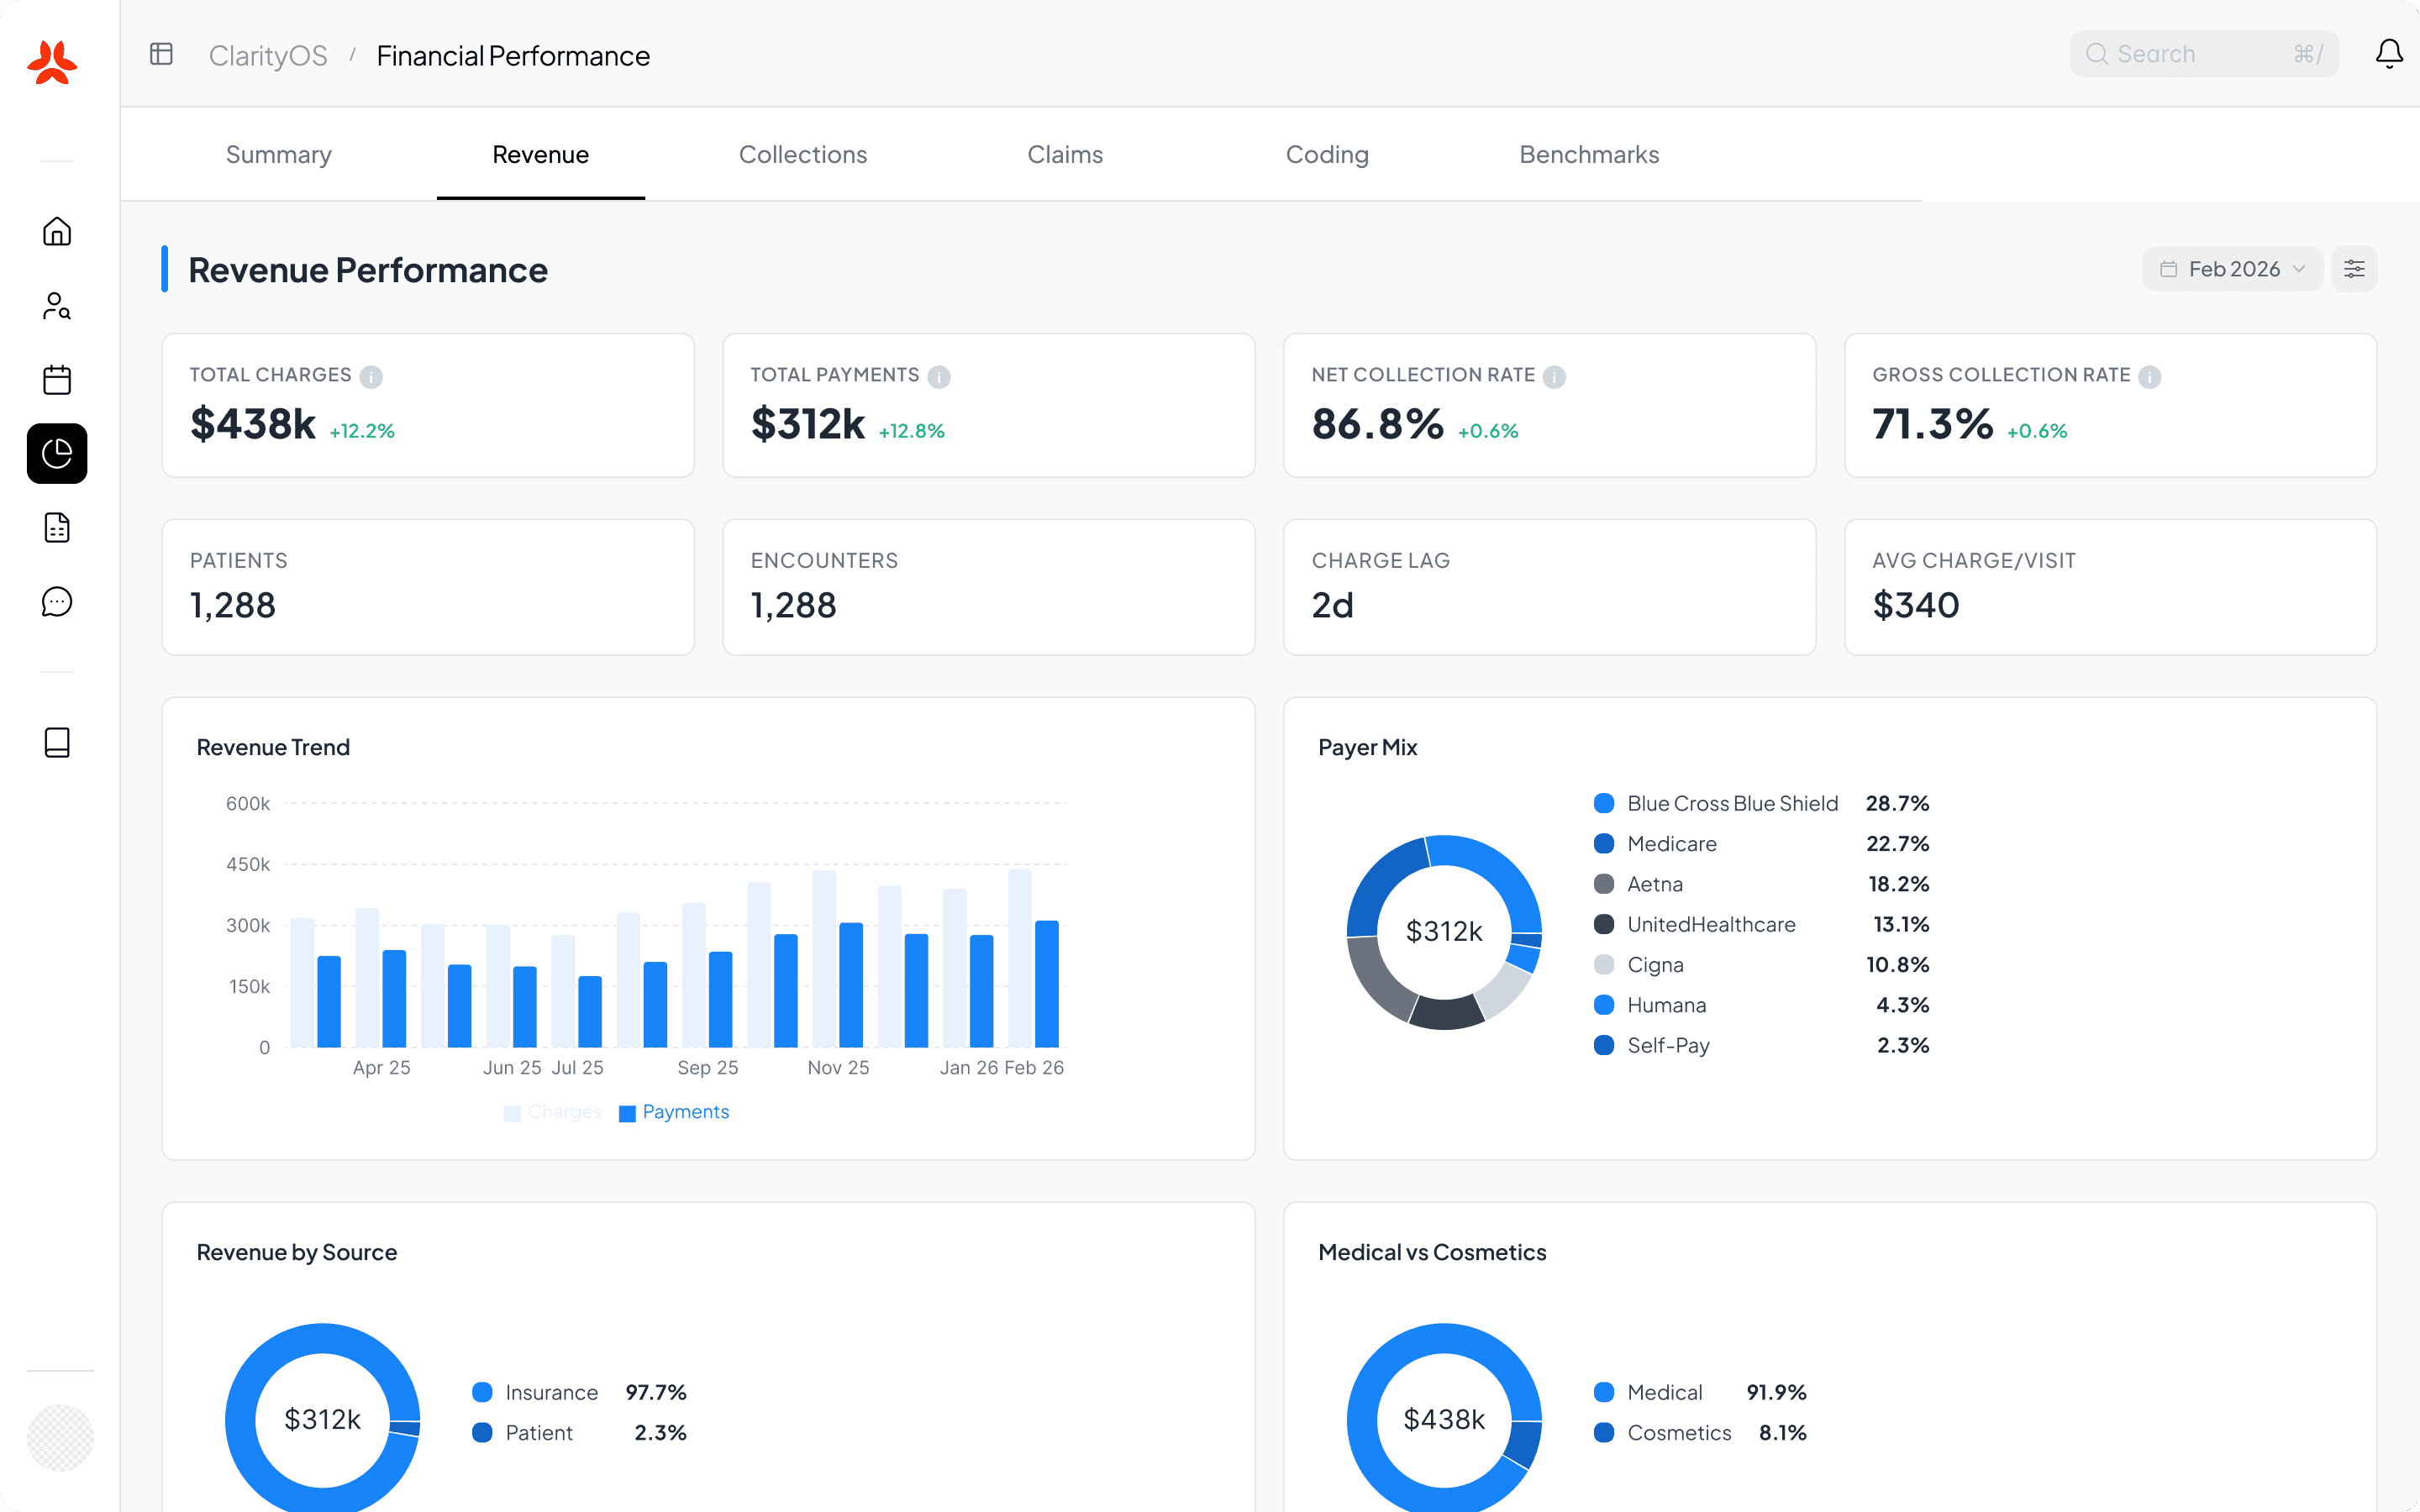Expand the Total Charges info tooltip
The height and width of the screenshot is (1512, 2420).
click(x=371, y=377)
